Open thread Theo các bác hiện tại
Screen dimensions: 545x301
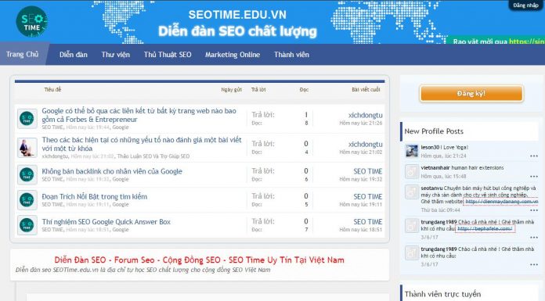[142, 144]
